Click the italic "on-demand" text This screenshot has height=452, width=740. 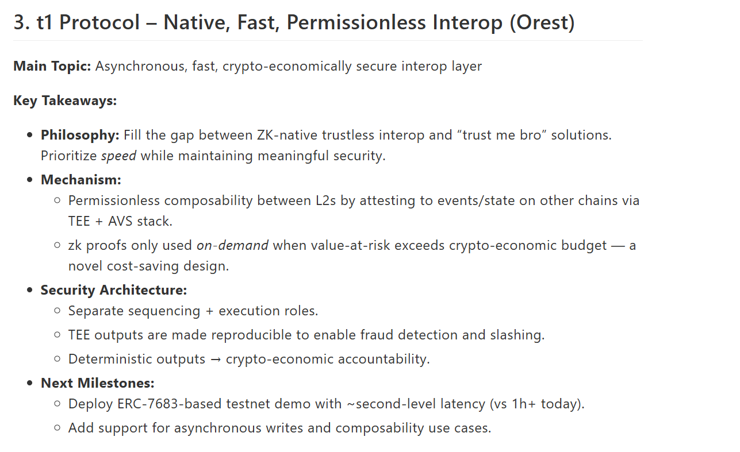pos(232,245)
